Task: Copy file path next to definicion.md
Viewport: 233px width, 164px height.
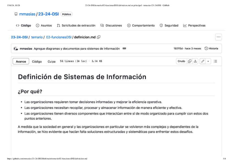Action: click(99, 37)
